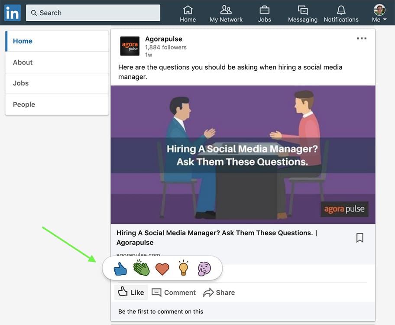Select the Home tab in sidebar
The width and height of the screenshot is (395, 325).
click(57, 41)
